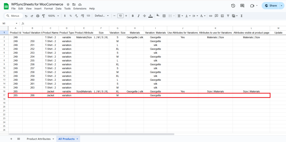Open the Edit menu
The height and width of the screenshot is (142, 286).
coord(21,9)
